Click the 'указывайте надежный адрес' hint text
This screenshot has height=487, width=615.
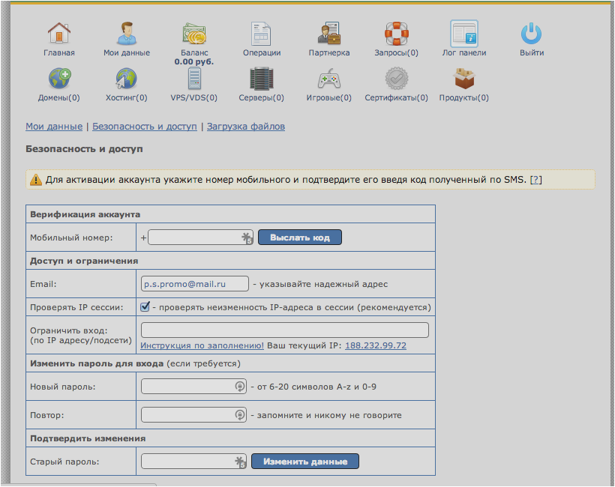(323, 284)
